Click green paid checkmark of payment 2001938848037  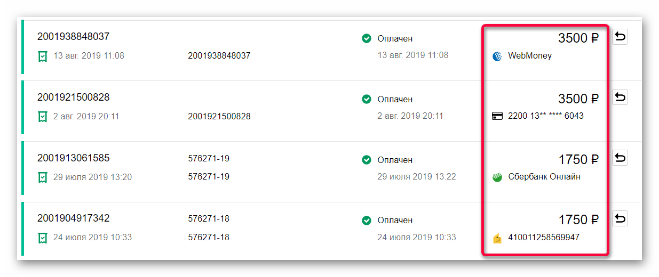click(366, 38)
